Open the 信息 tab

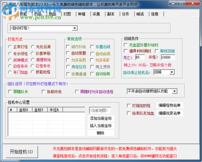pos(155,14)
